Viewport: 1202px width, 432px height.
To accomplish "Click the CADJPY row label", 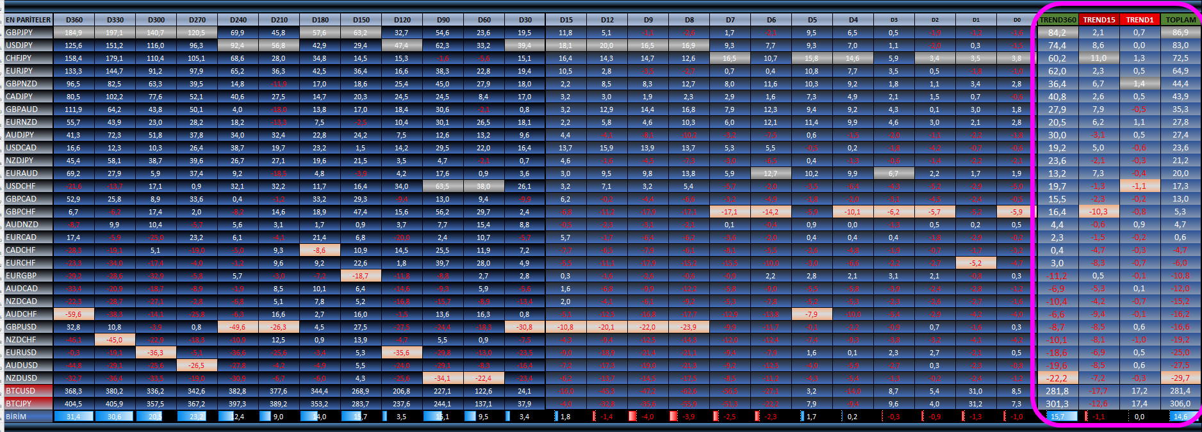I will tap(28, 97).
